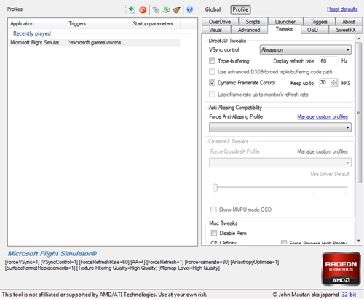
Task: Open the VSync control dropdown
Action: [x=306, y=49]
